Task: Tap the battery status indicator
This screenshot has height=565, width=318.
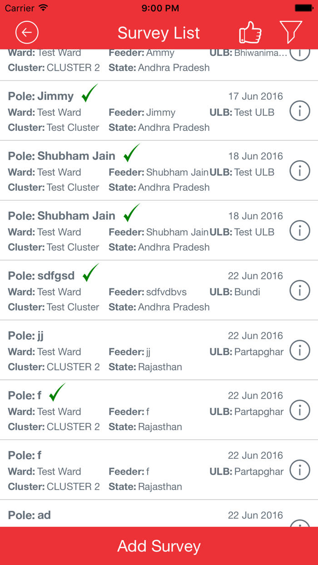Action: point(303,8)
